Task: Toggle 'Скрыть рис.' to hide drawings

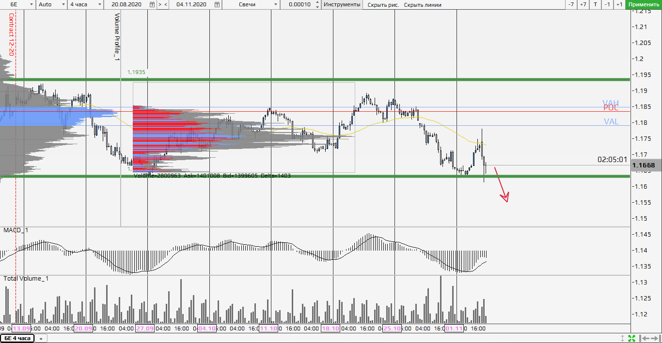Action: (x=383, y=4)
